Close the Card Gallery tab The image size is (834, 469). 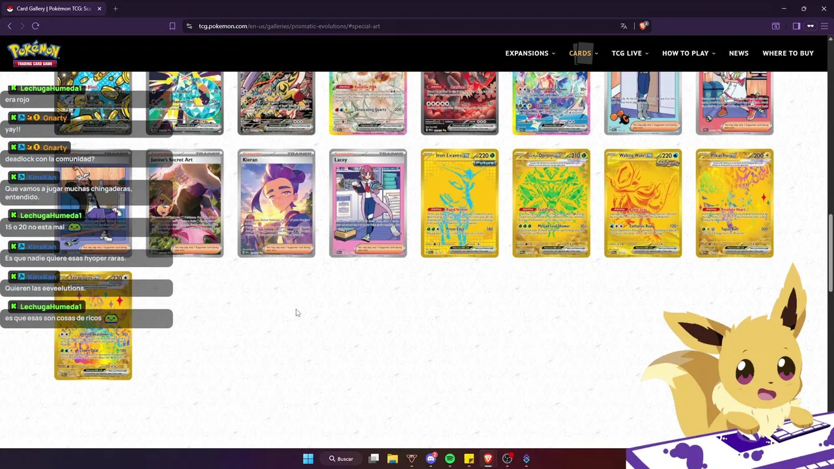pyautogui.click(x=99, y=8)
